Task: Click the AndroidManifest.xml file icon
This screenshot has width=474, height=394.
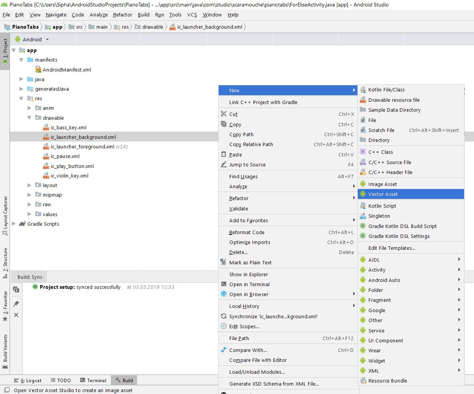Action: (x=38, y=69)
